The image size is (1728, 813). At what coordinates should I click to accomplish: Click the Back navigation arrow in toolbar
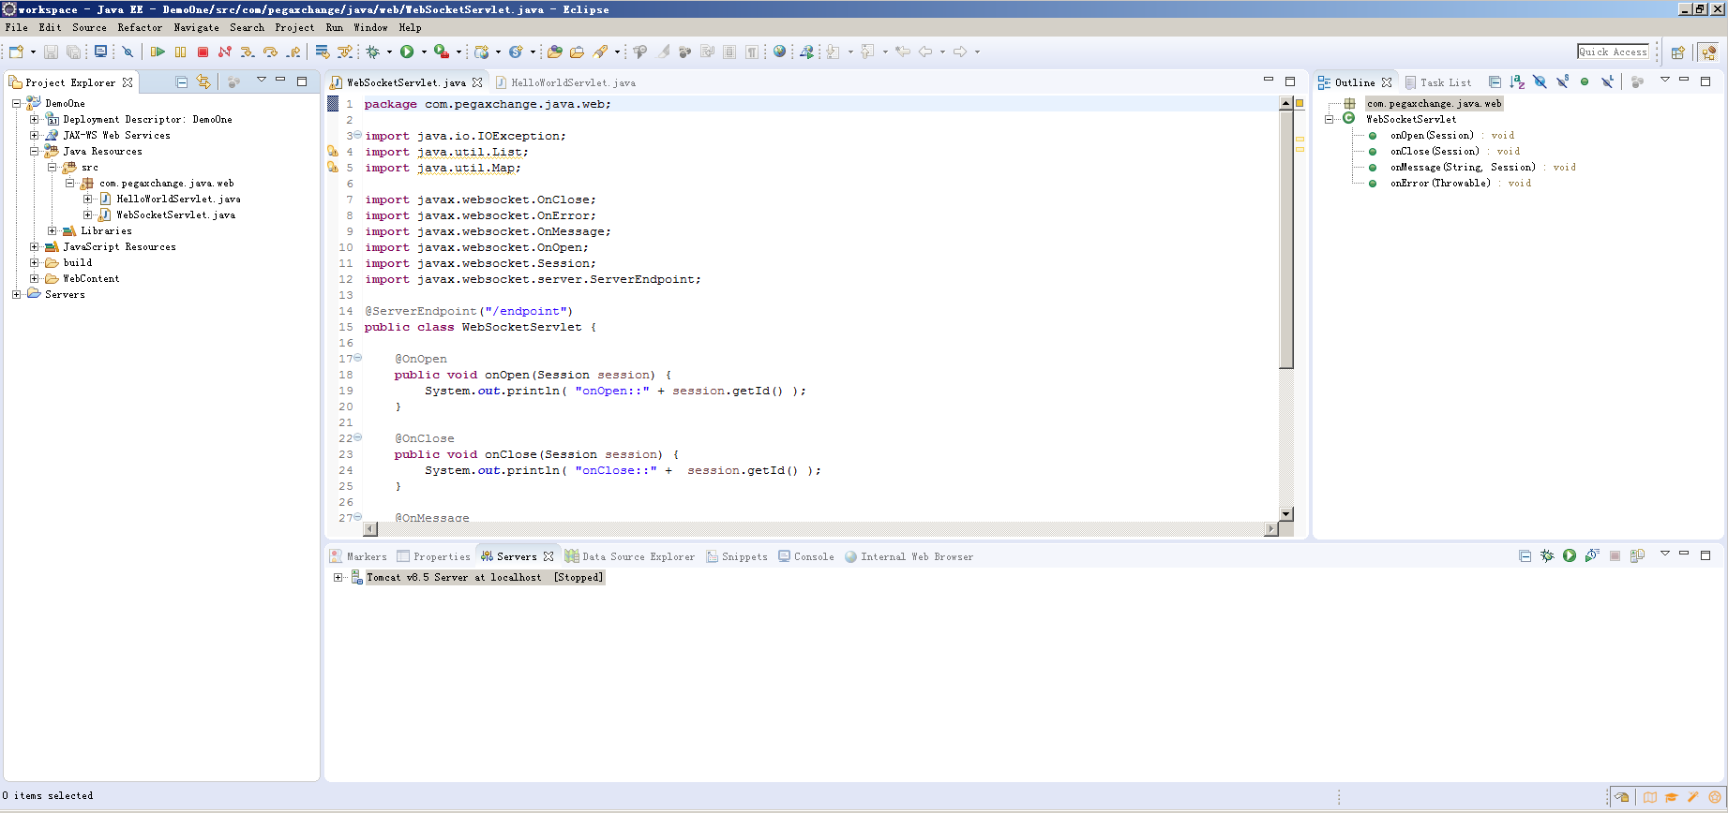925,52
